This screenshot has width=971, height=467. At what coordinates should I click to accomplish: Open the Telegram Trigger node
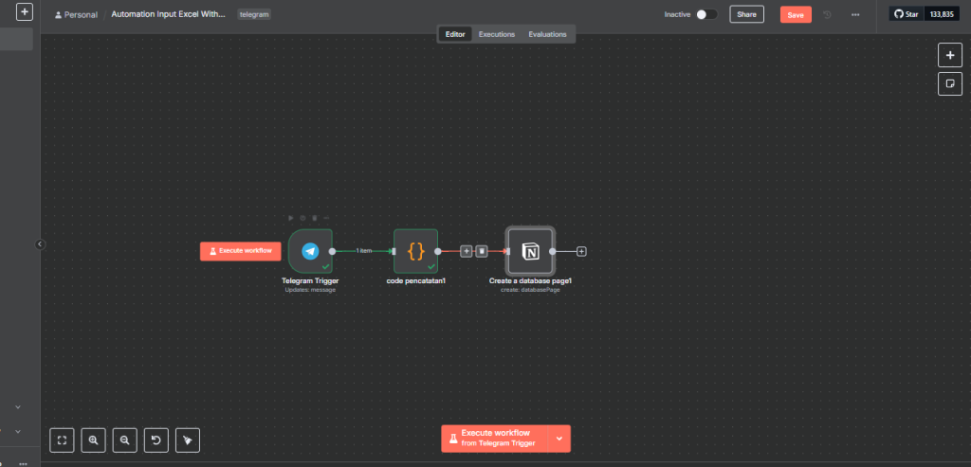point(309,251)
